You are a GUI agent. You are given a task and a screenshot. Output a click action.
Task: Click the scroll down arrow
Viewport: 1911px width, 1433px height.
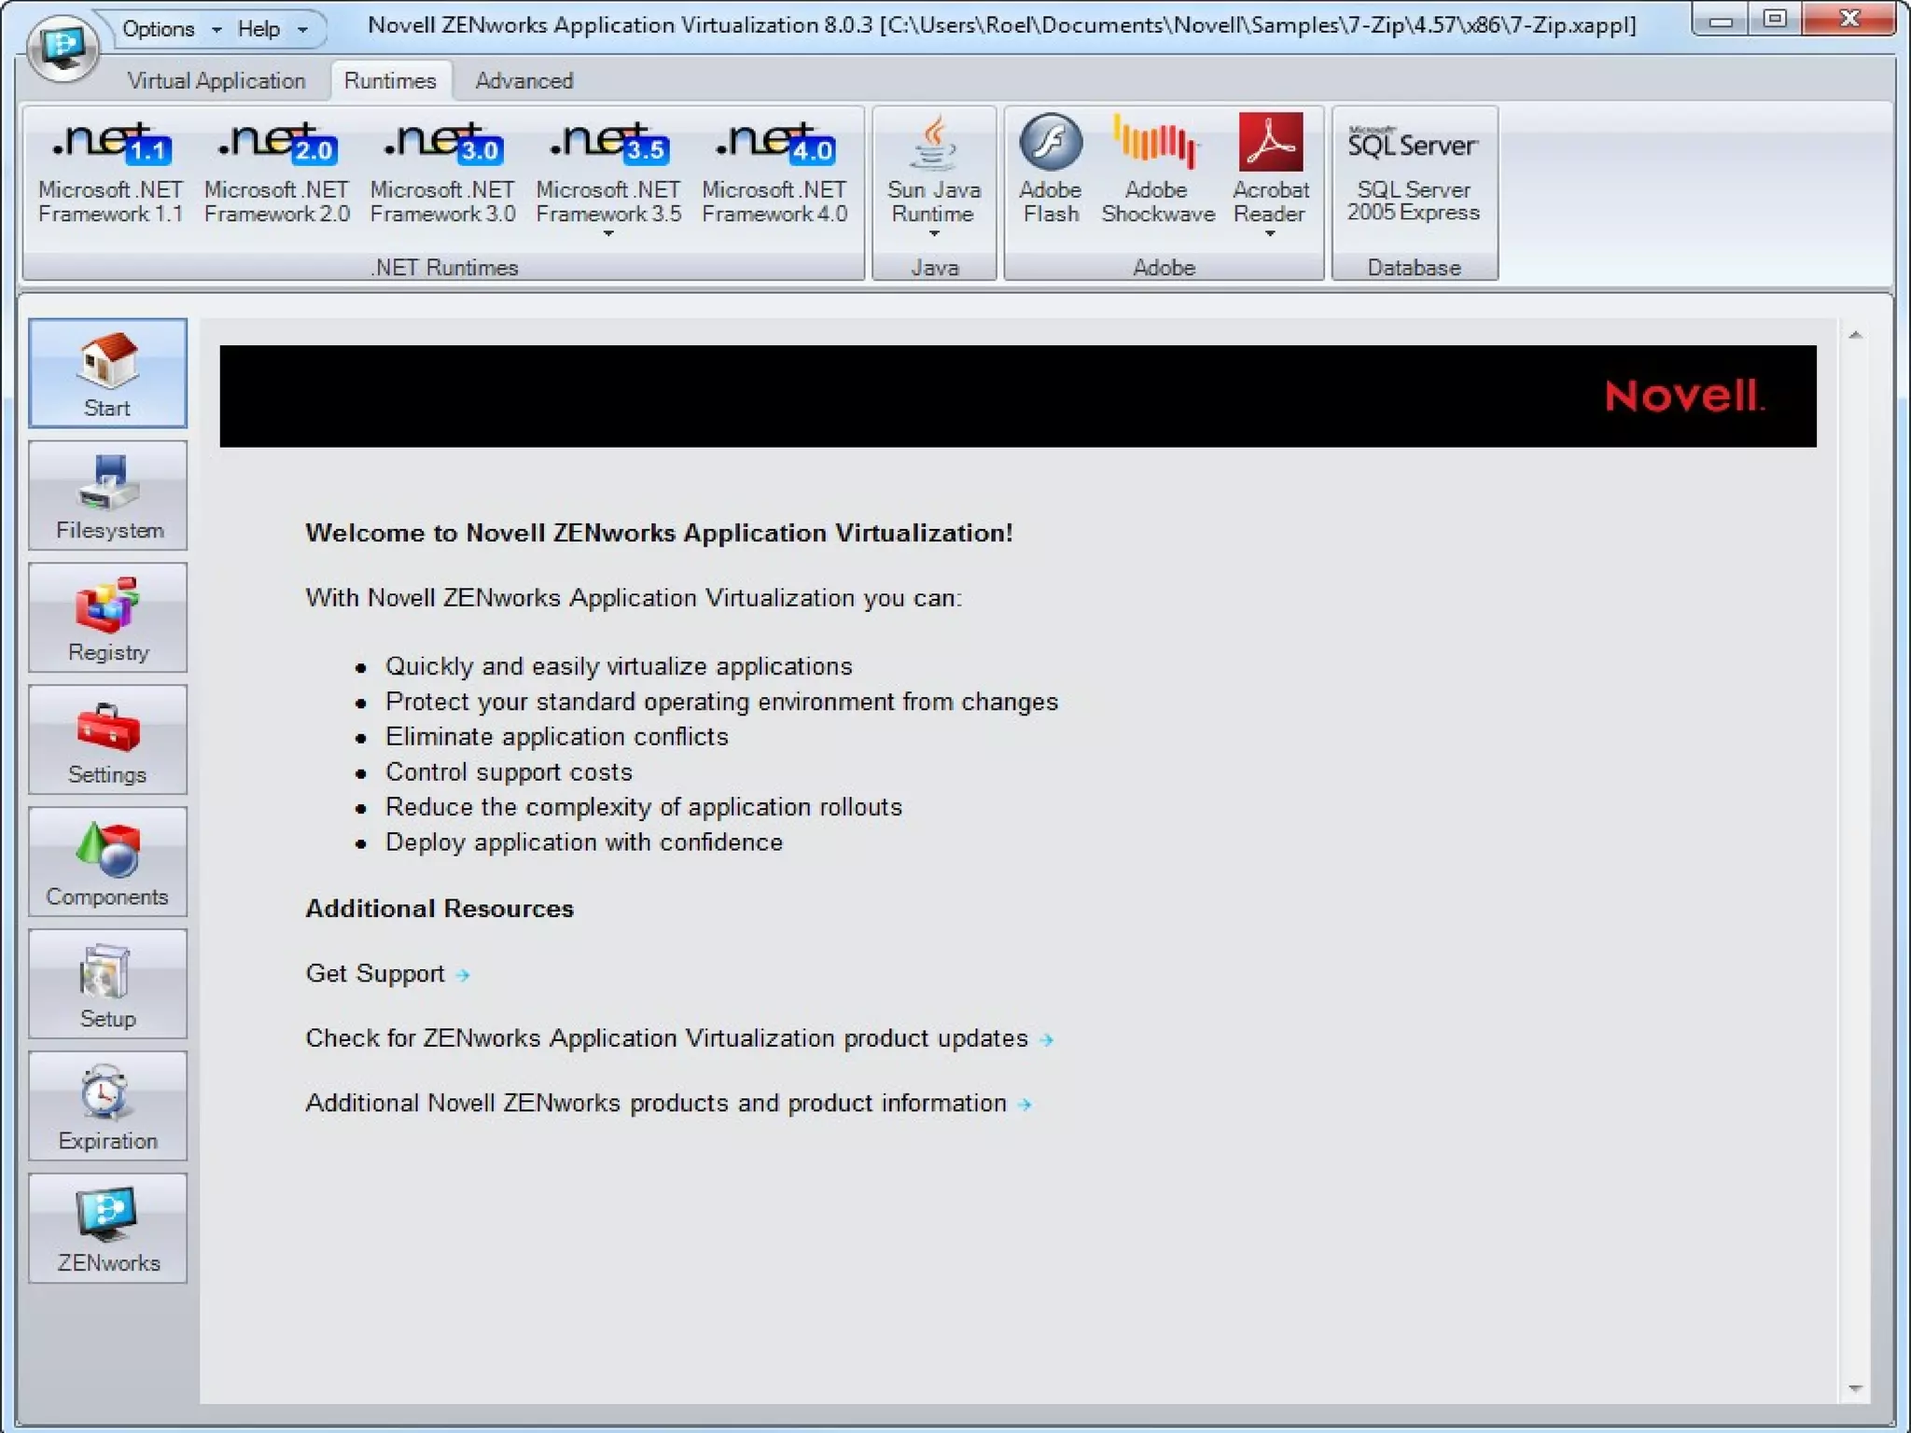coord(1855,1389)
